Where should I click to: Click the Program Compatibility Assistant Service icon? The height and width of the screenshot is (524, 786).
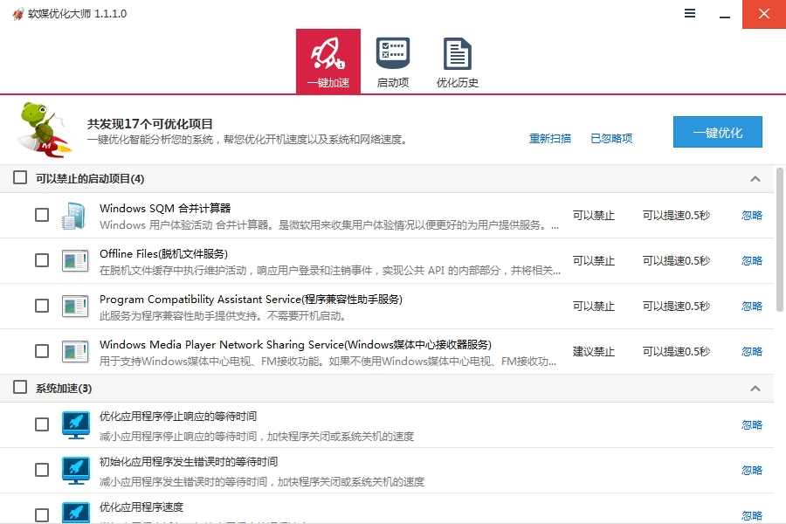click(74, 306)
